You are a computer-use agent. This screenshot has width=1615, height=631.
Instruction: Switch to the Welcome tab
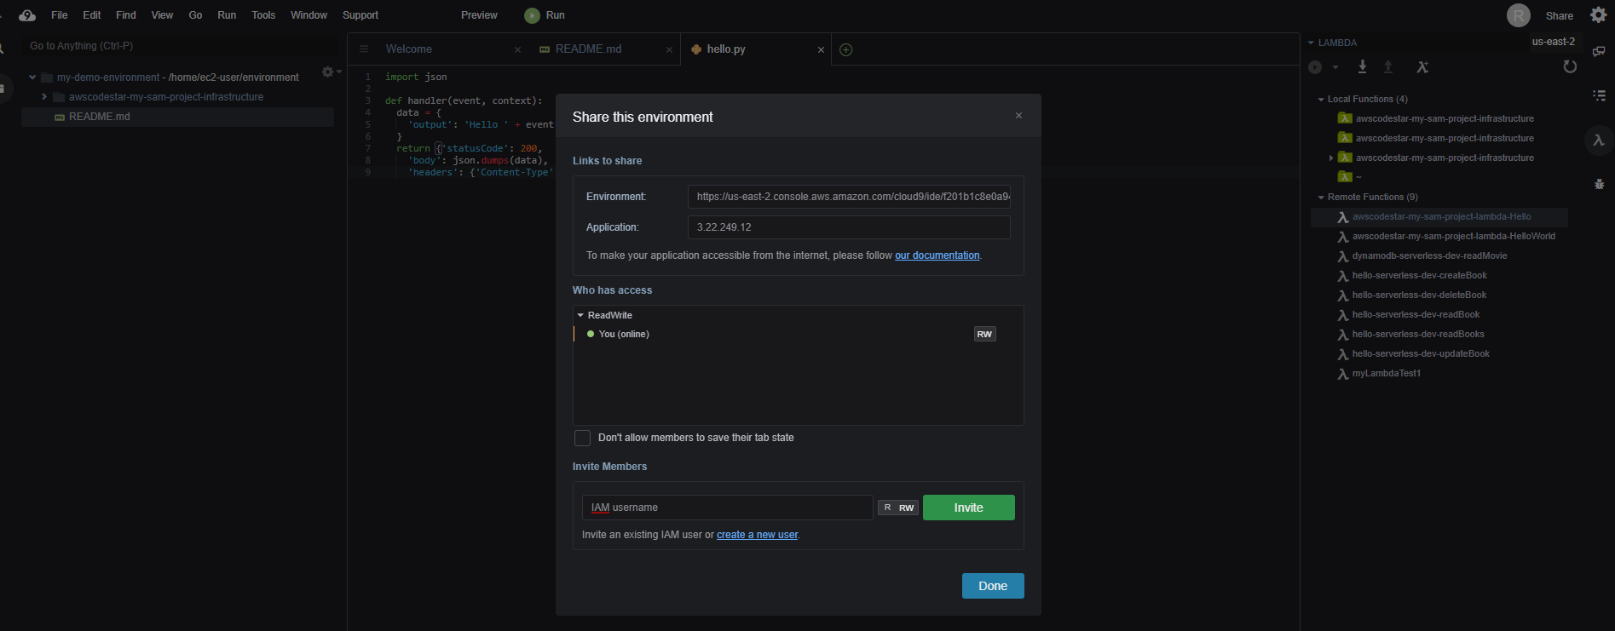[x=409, y=49]
